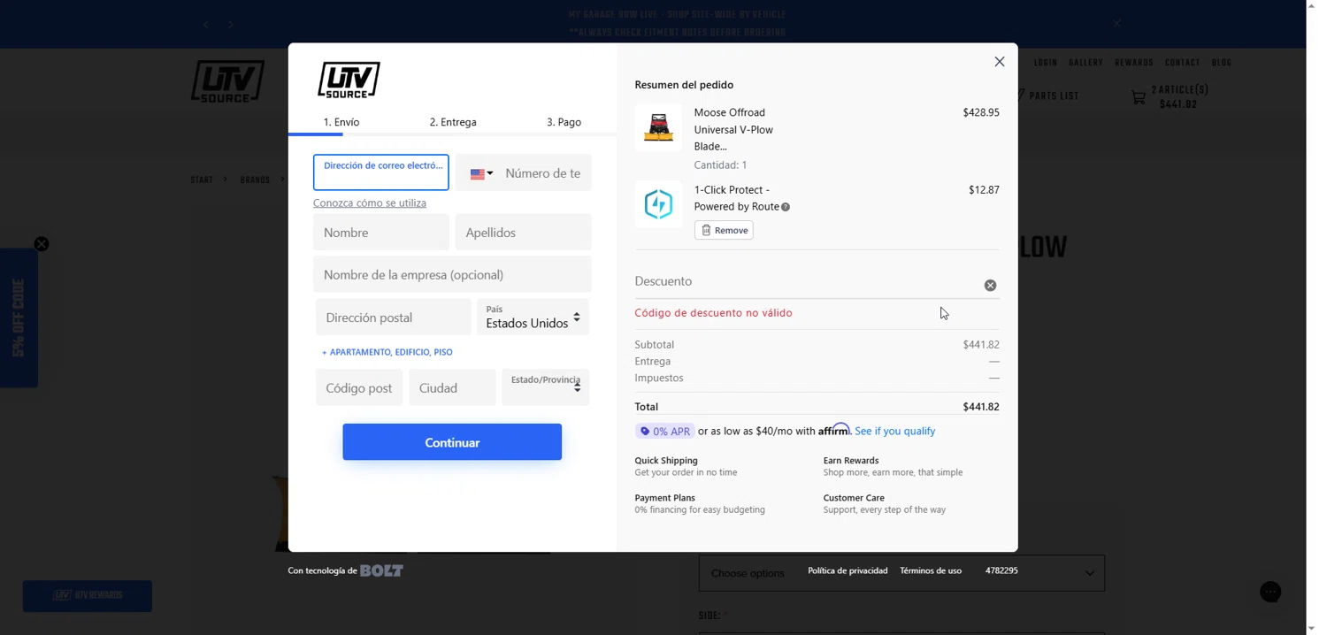Expand the Choose options dropdown
The width and height of the screenshot is (1327, 635).
tap(901, 573)
